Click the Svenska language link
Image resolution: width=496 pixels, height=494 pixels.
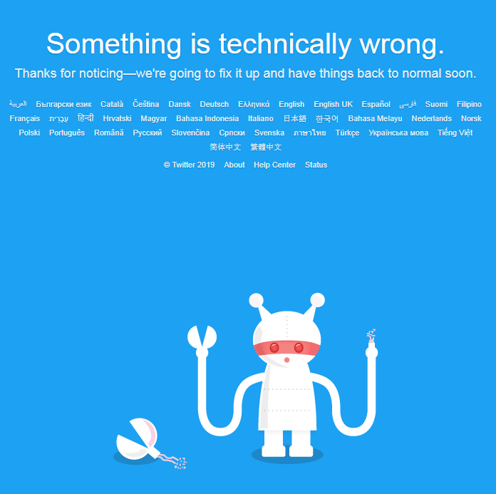(269, 133)
